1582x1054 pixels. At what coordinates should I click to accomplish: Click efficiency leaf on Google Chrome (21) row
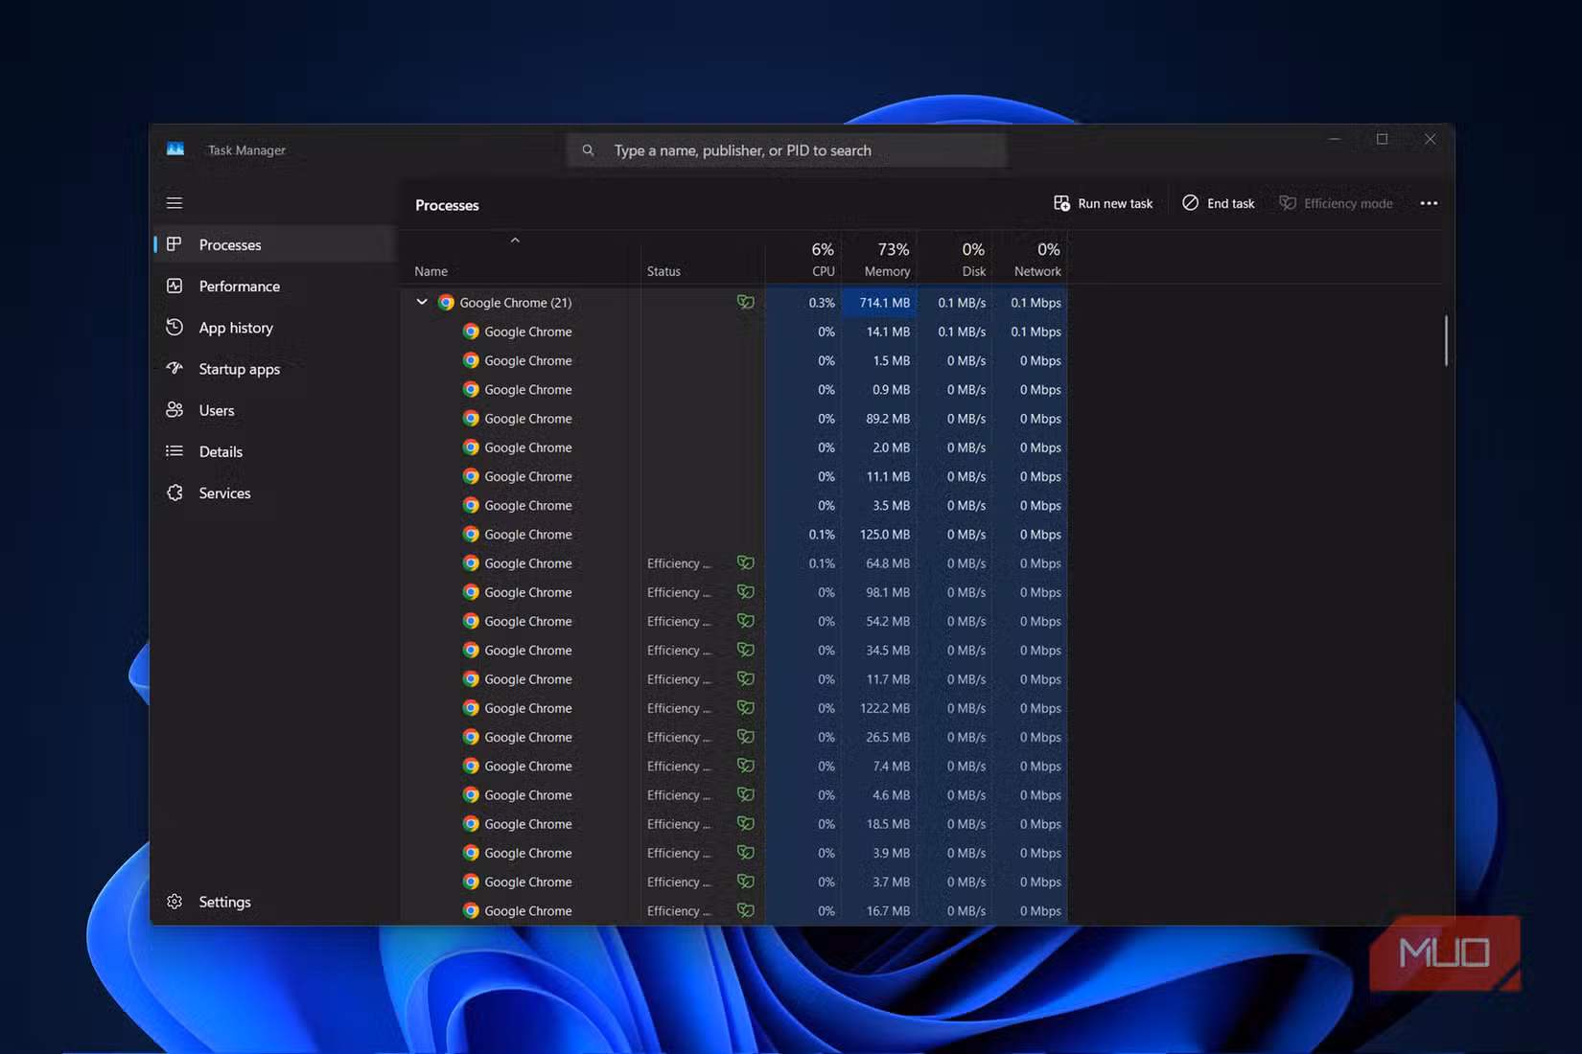point(746,302)
